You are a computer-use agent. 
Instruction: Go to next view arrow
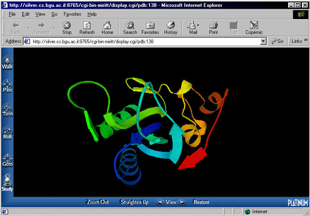point(182,202)
